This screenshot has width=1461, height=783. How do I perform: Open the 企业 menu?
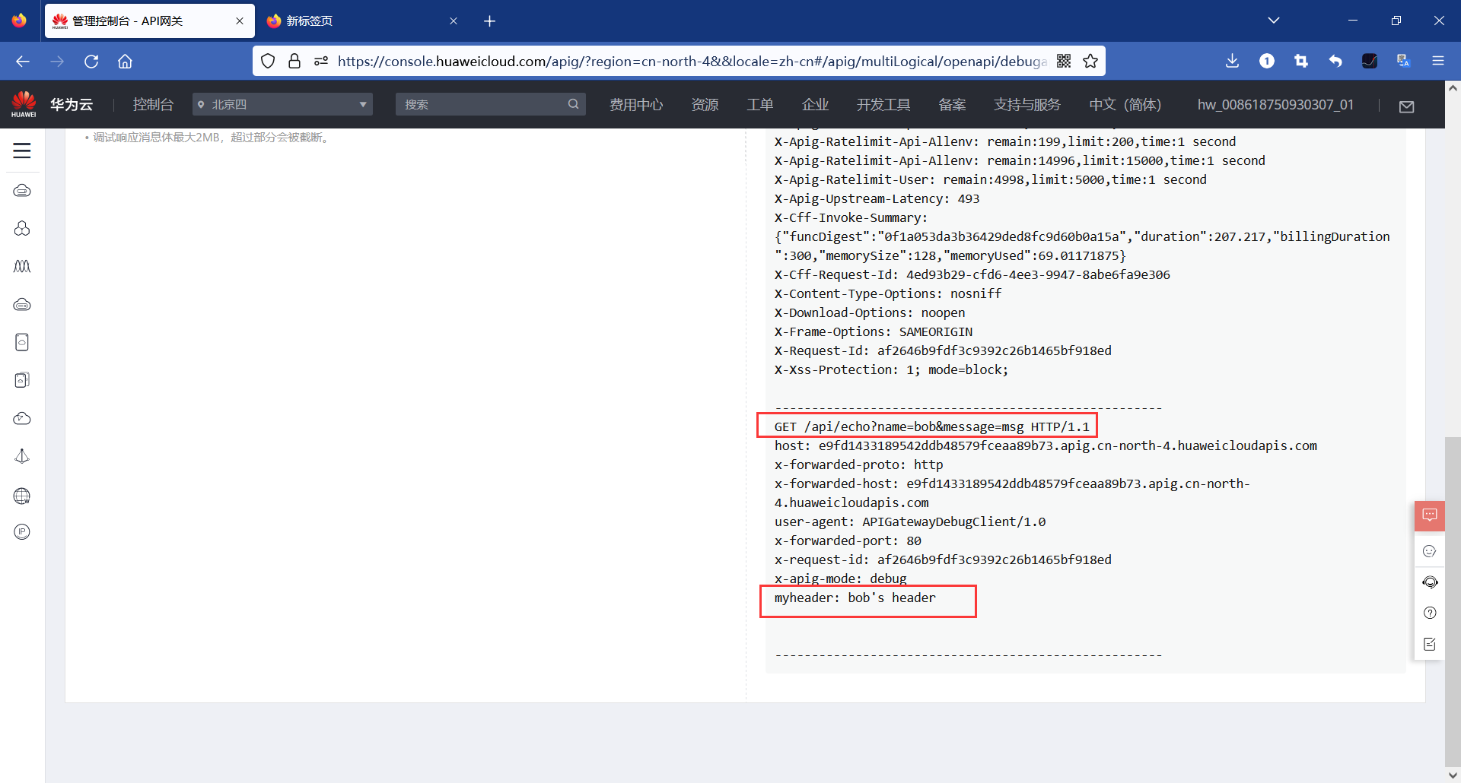point(815,104)
